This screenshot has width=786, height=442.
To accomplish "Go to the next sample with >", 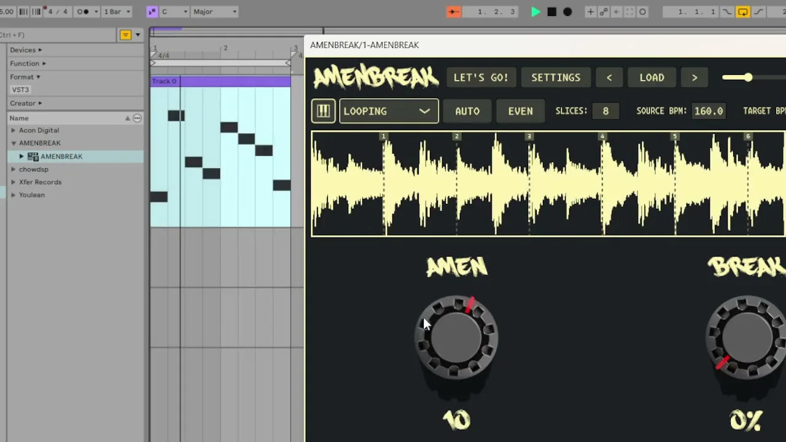I will point(695,77).
